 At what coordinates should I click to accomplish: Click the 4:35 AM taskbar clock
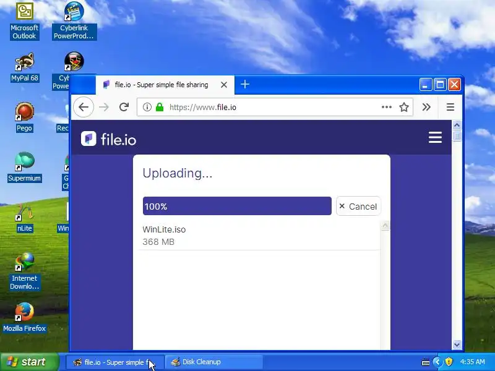coord(472,362)
